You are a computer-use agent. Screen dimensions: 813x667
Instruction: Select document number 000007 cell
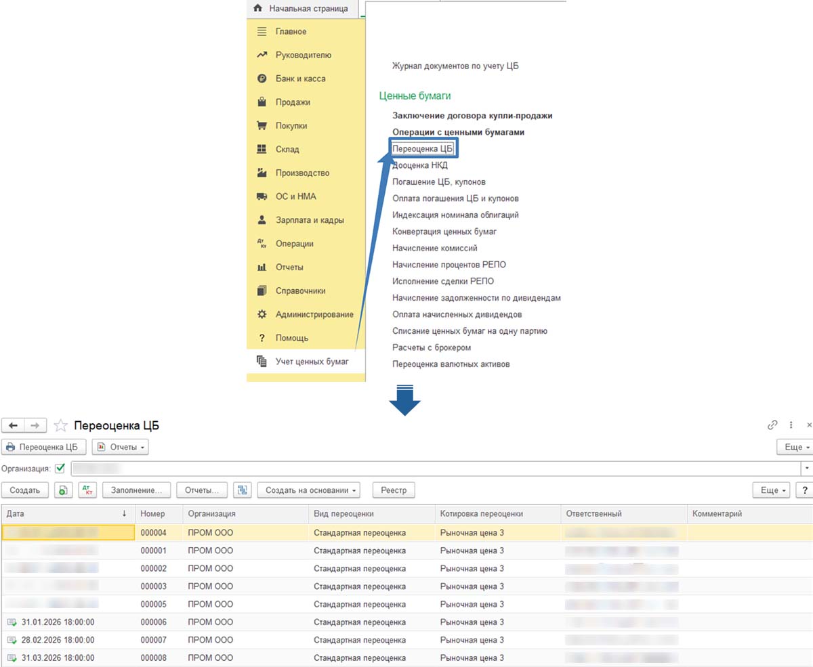(159, 640)
